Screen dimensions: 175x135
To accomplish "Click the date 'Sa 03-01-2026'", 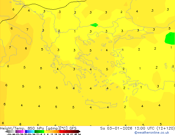I will (116, 128).
